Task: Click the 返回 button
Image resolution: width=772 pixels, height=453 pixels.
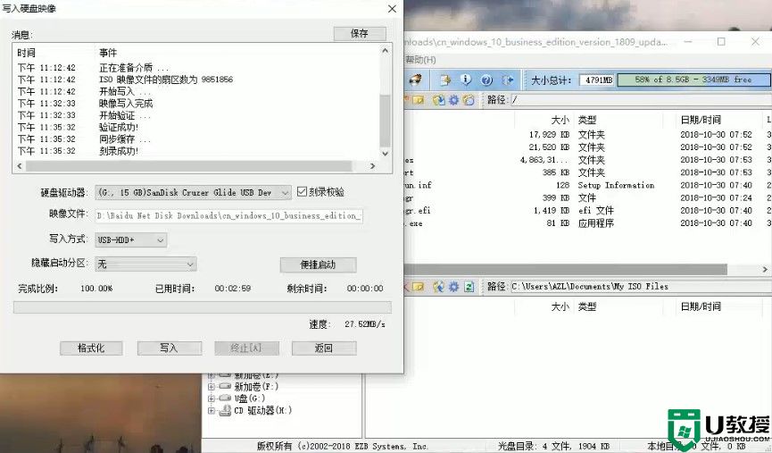Action: click(x=323, y=348)
